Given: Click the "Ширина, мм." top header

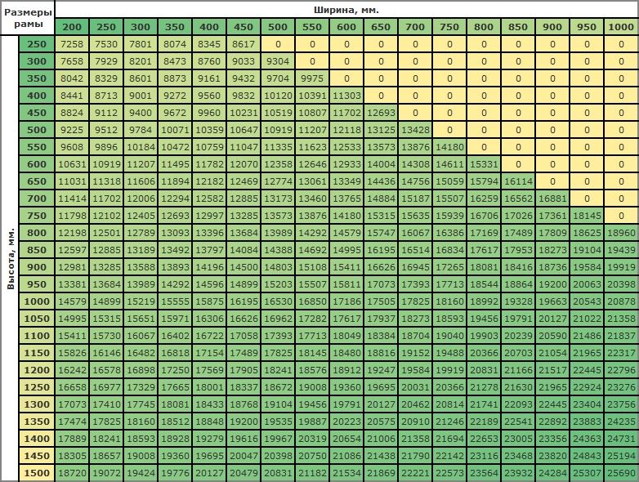Looking at the screenshot, I should 346,10.
